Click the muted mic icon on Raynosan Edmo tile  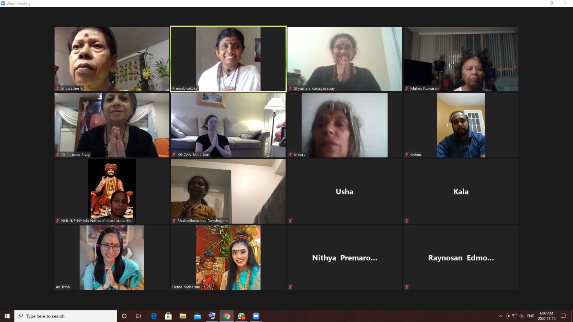407,287
